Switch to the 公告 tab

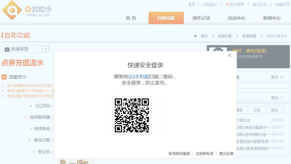[x=257, y=110]
